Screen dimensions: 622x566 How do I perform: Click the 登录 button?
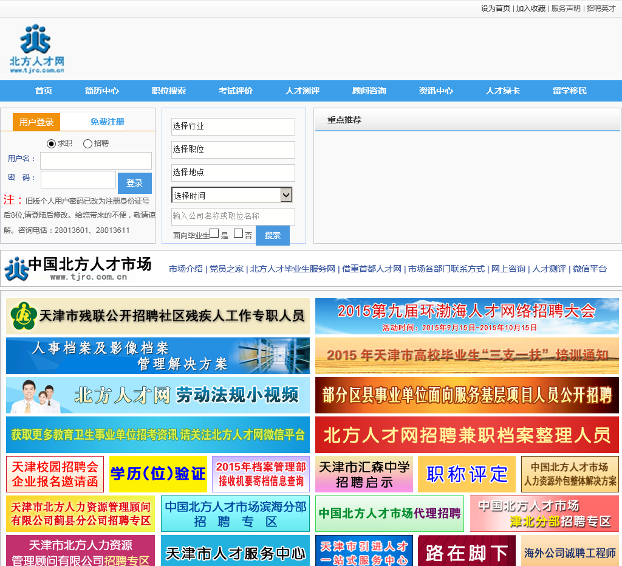click(x=135, y=183)
